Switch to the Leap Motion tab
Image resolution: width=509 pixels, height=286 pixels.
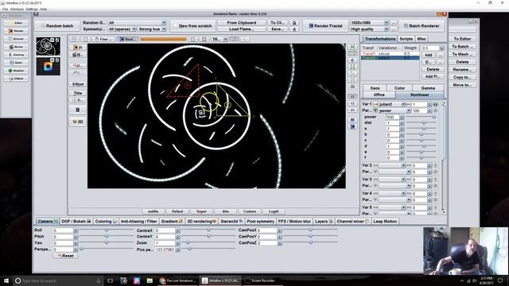click(x=385, y=222)
